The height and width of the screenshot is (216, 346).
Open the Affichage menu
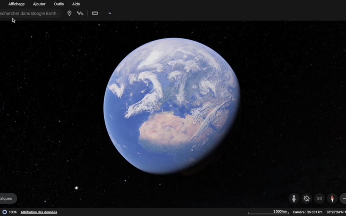click(x=16, y=4)
